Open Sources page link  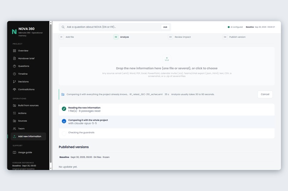28,121
